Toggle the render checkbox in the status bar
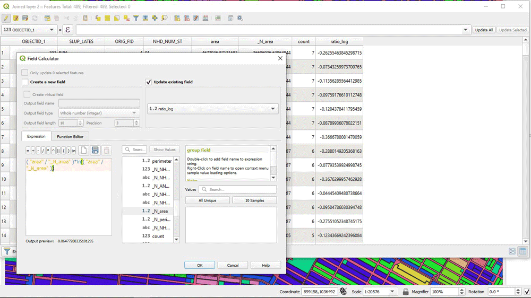 527,292
